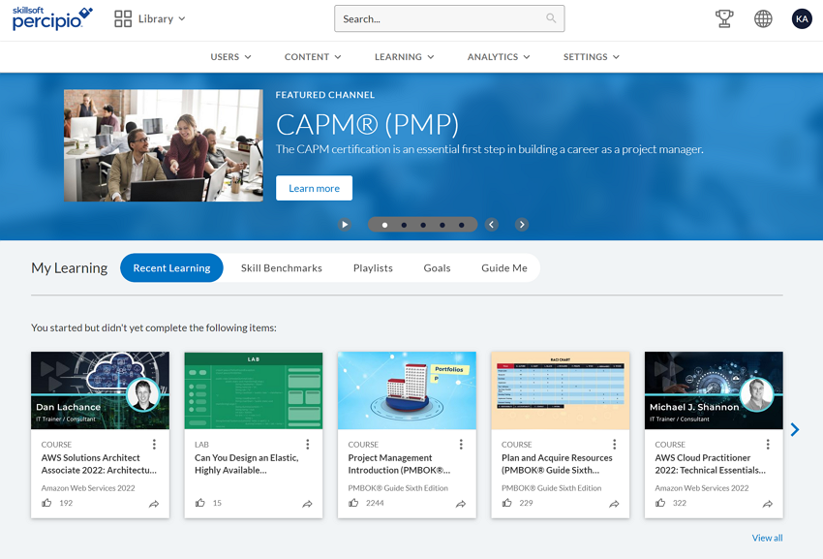Share the AWS Cloud Practitioner course
Screen dimensions: 823x559
click(768, 504)
